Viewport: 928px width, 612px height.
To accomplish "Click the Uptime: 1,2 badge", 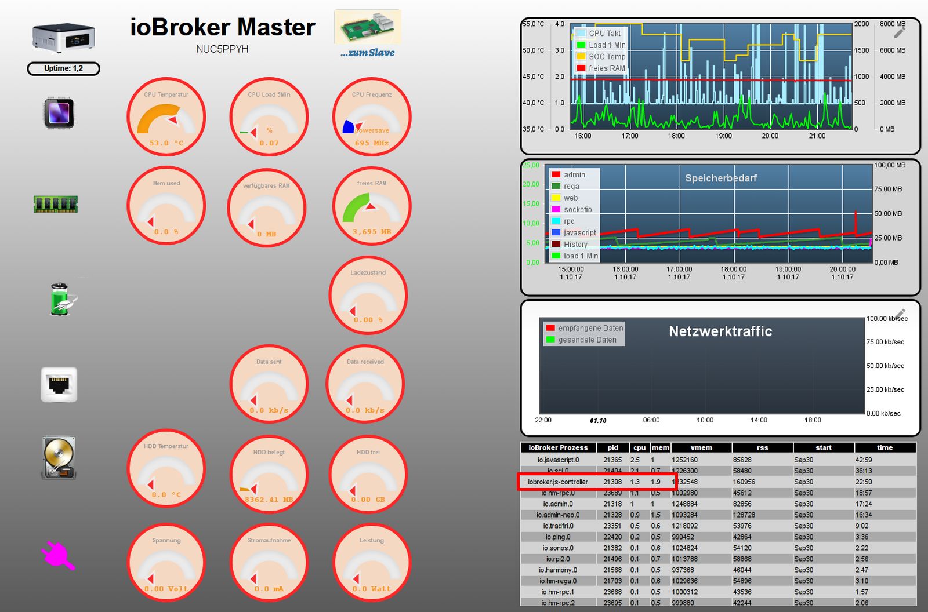I will (x=63, y=68).
